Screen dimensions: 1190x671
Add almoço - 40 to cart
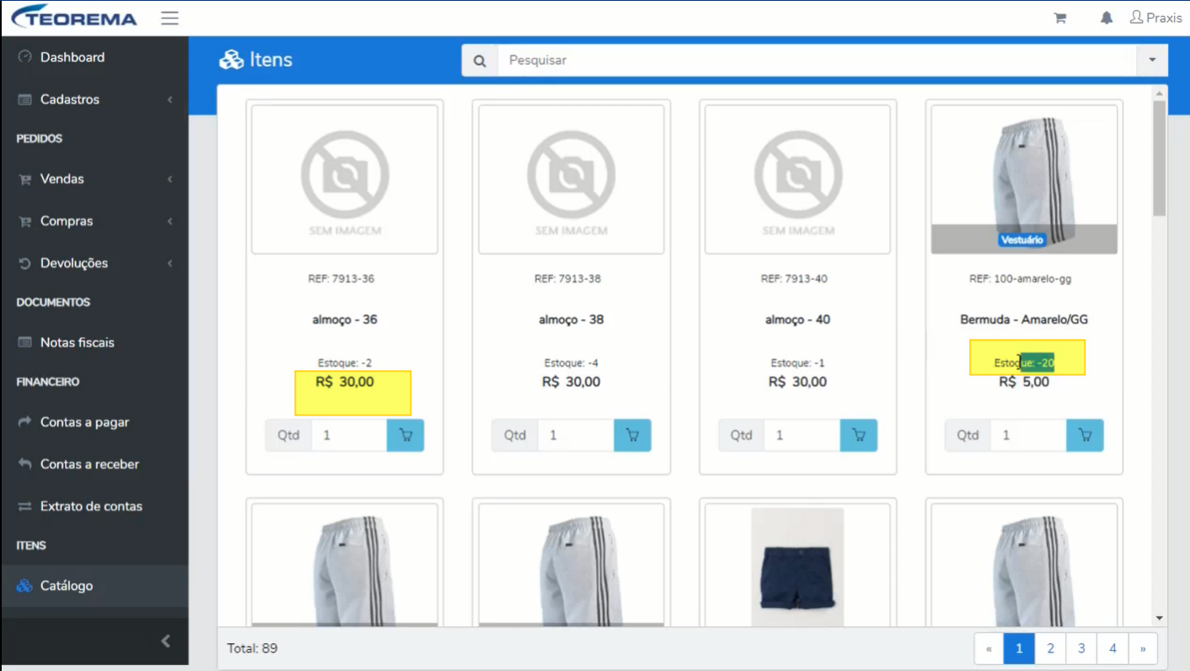coord(859,435)
